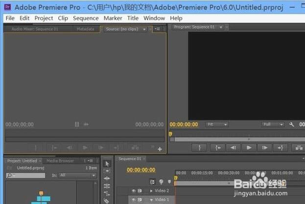Viewport: 305px width, 204px height.
Task: Open the File menu
Action: (10, 18)
